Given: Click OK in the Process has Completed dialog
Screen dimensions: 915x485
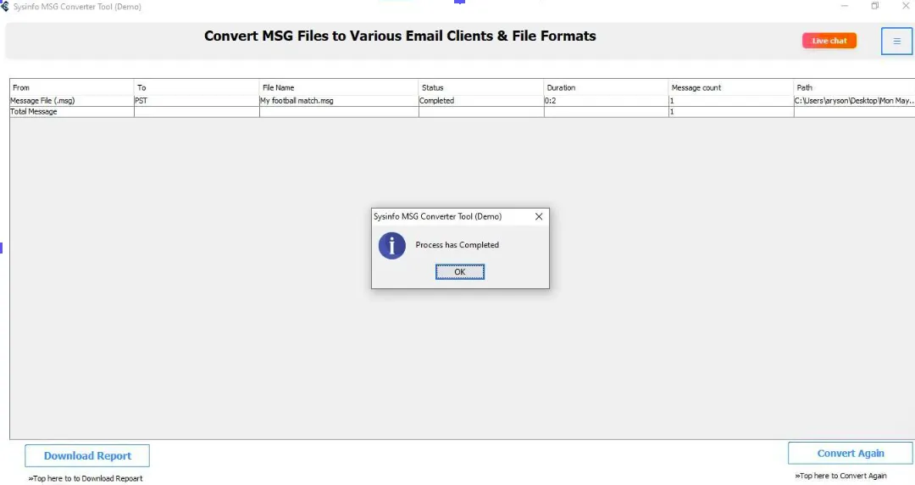Looking at the screenshot, I should (x=460, y=271).
